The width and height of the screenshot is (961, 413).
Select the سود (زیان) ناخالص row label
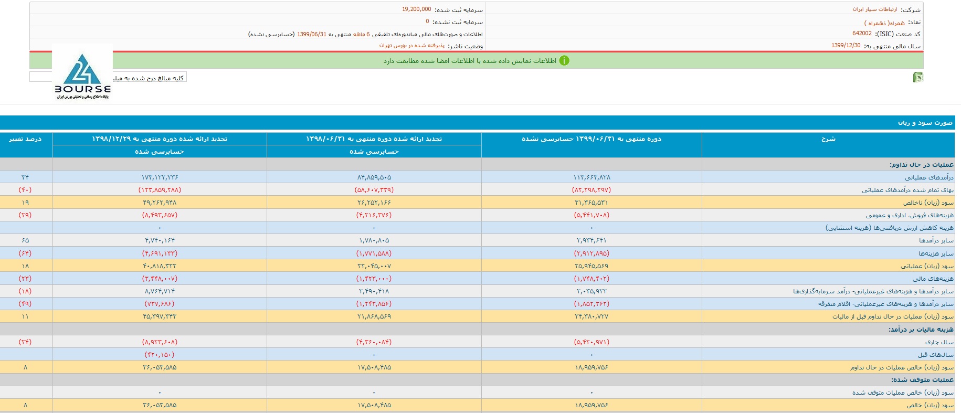(x=928, y=203)
